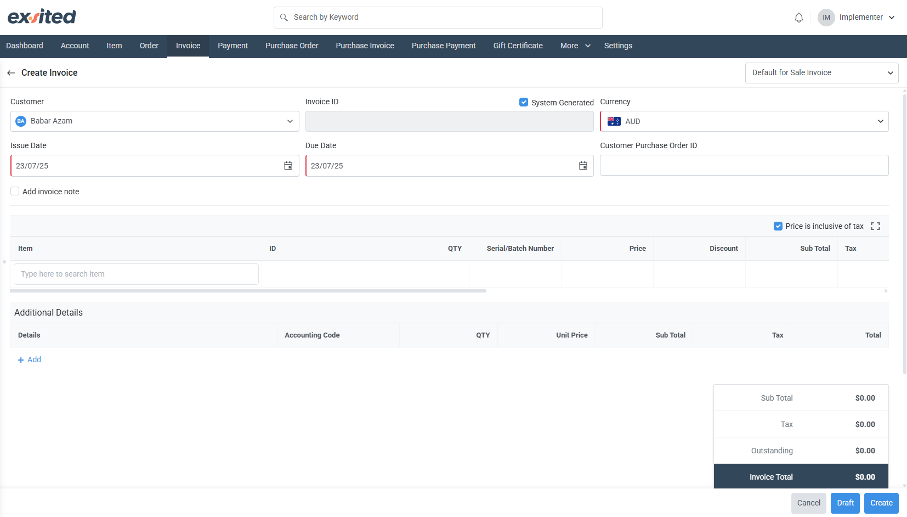Open the Purchase Order tab

(x=292, y=46)
